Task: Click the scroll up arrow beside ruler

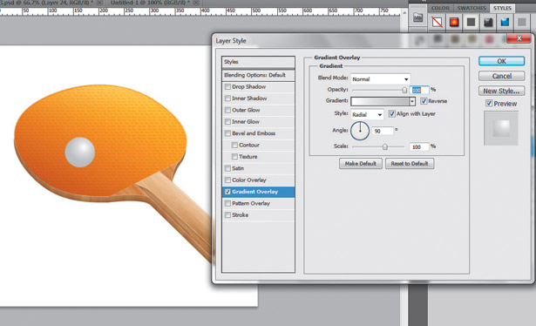Action: click(404, 13)
